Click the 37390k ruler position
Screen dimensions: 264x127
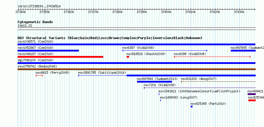point(142,12)
